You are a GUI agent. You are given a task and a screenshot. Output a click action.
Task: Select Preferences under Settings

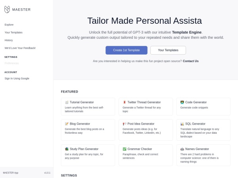coord(12,63)
